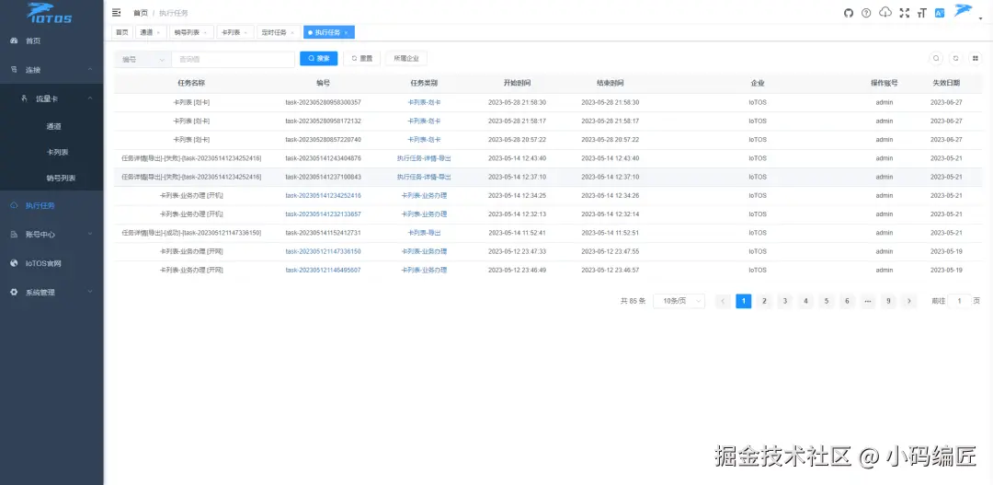
Task: Open the GitHub repository icon
Action: (849, 13)
